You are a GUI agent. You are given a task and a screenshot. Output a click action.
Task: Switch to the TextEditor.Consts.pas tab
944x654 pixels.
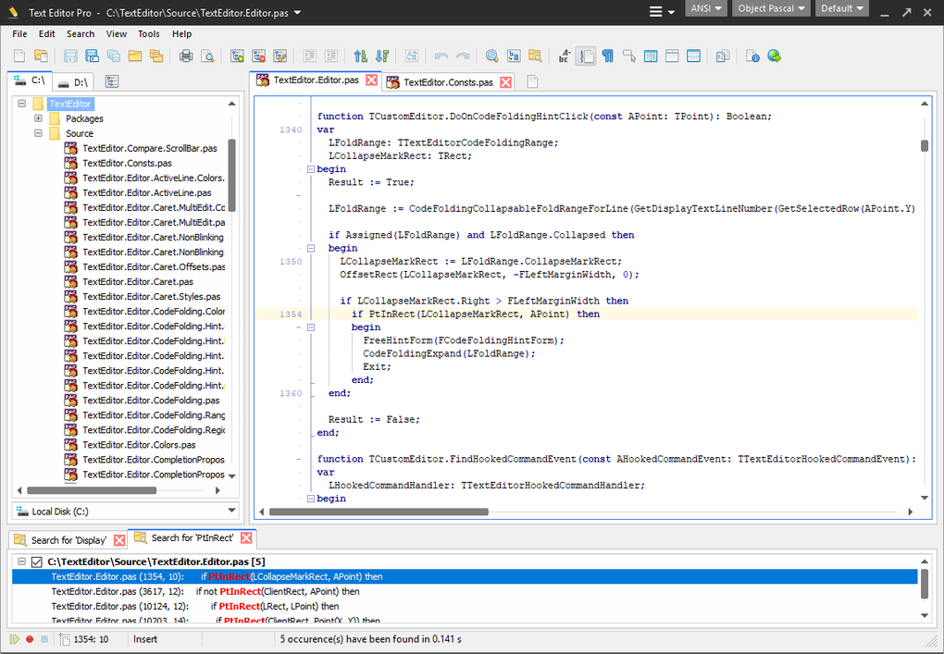point(448,82)
